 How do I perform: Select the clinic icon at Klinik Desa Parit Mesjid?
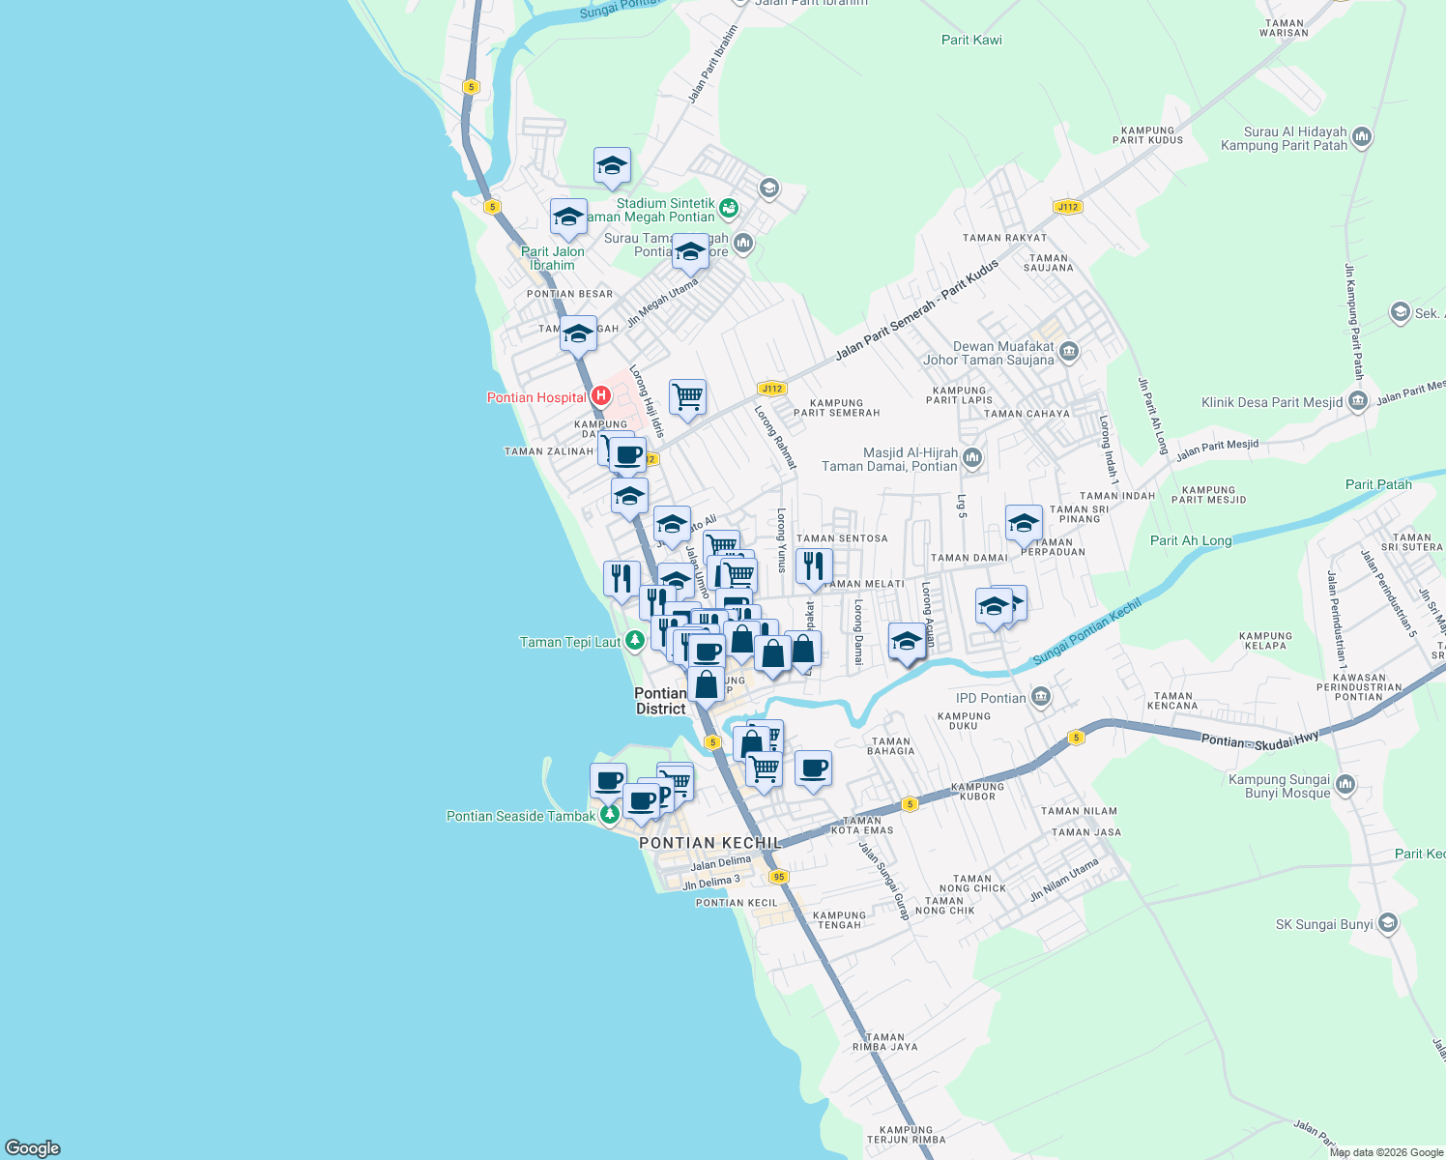tap(1357, 400)
